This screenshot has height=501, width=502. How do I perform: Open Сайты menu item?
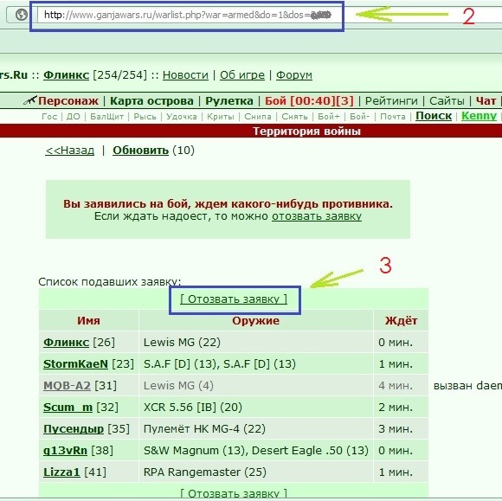tap(447, 101)
